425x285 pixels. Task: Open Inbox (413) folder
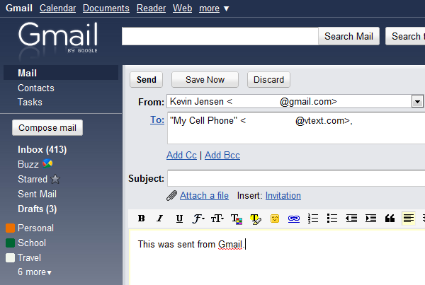tap(42, 149)
